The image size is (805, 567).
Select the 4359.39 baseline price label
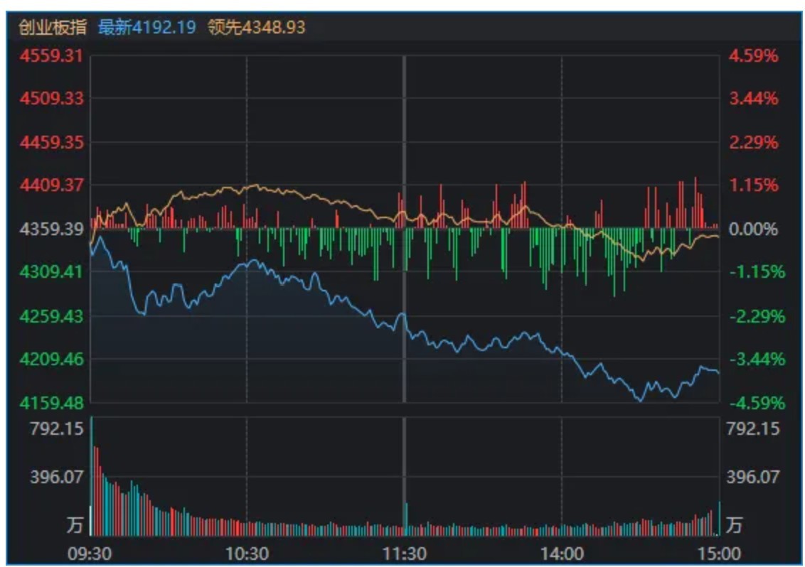51,229
